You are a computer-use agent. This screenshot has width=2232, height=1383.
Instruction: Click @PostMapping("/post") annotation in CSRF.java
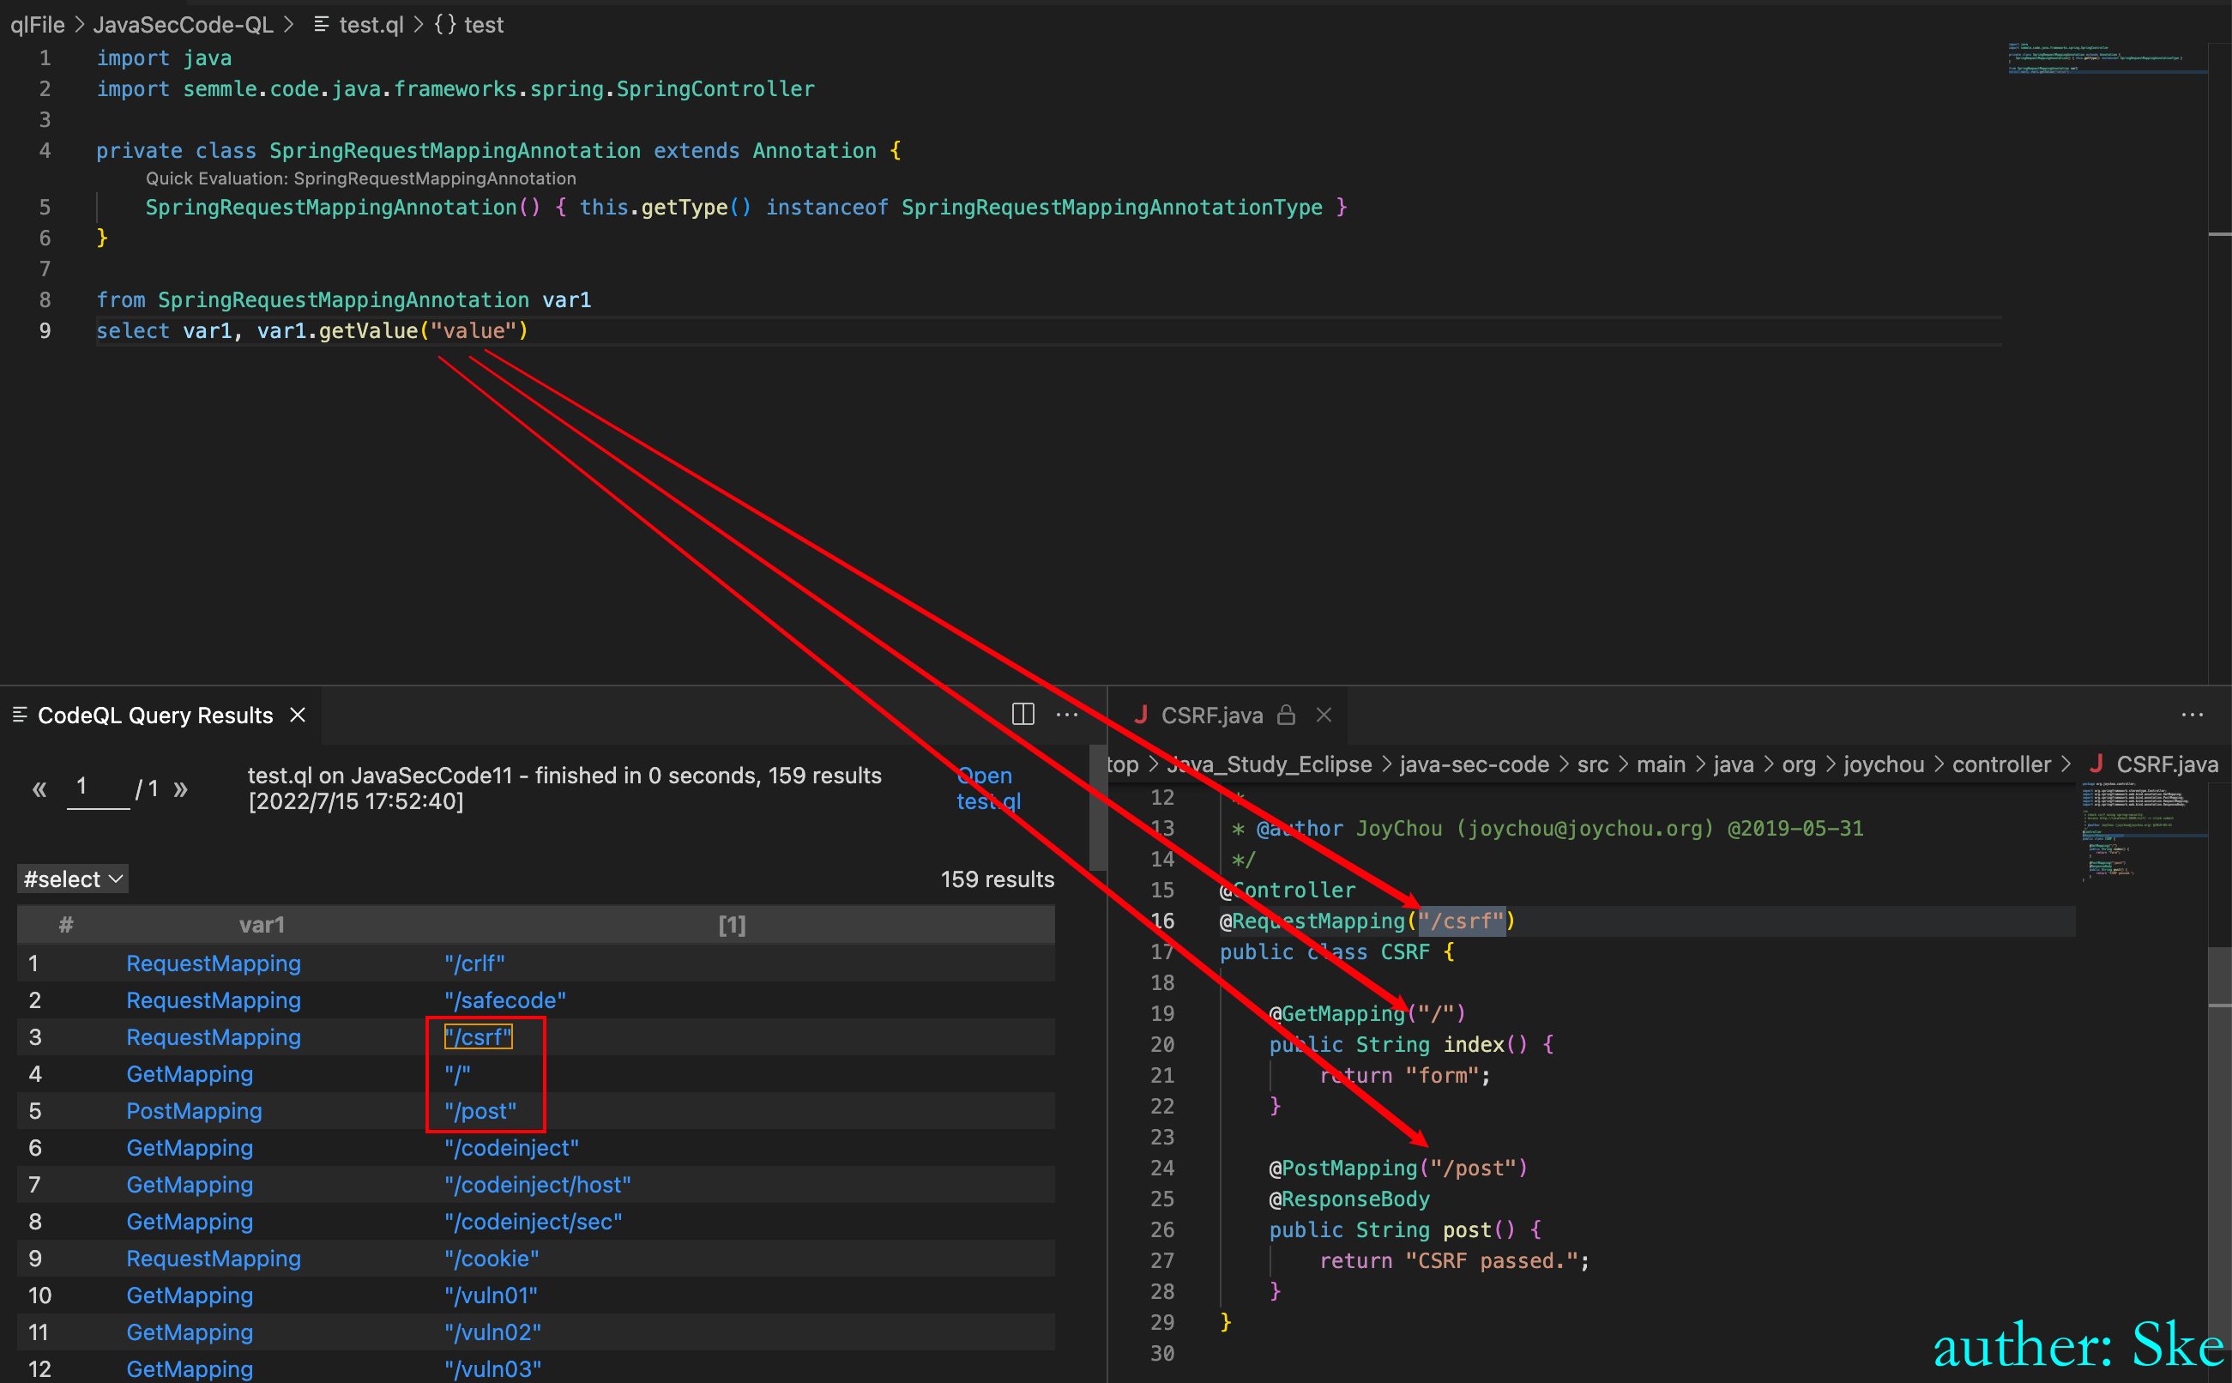(x=1398, y=1168)
